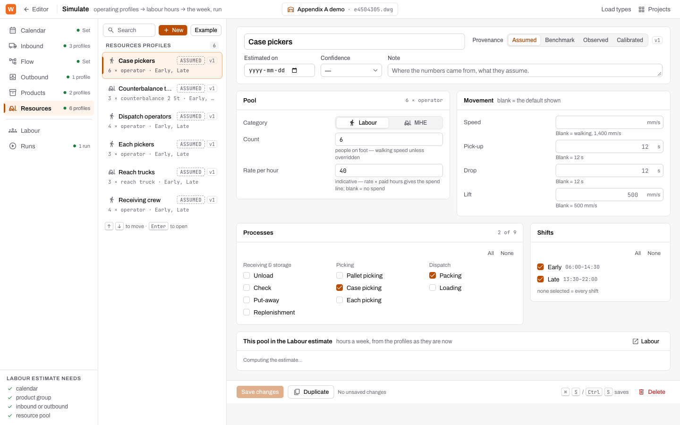The height and width of the screenshot is (425, 680).
Task: Uncheck the Case picking checkbox
Action: pyautogui.click(x=340, y=288)
